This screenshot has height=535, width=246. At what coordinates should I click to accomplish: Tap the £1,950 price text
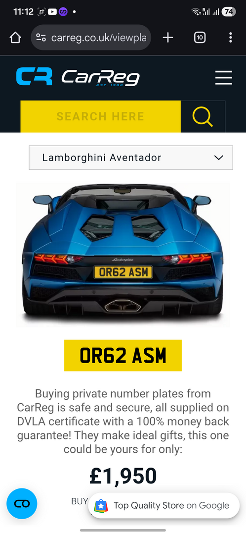(123, 477)
